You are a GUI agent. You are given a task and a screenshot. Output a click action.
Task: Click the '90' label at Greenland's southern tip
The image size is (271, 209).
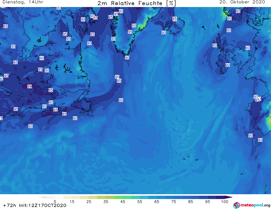pyautogui.click(x=127, y=58)
